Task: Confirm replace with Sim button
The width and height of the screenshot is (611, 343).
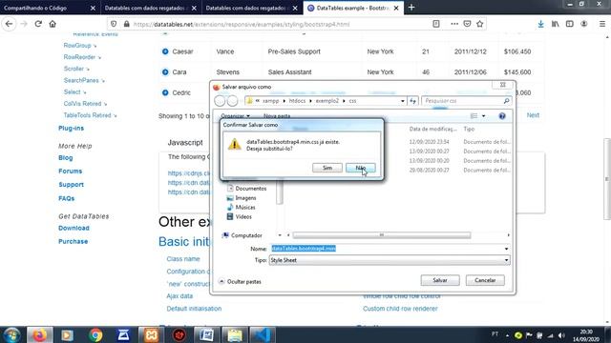Action: click(327, 168)
